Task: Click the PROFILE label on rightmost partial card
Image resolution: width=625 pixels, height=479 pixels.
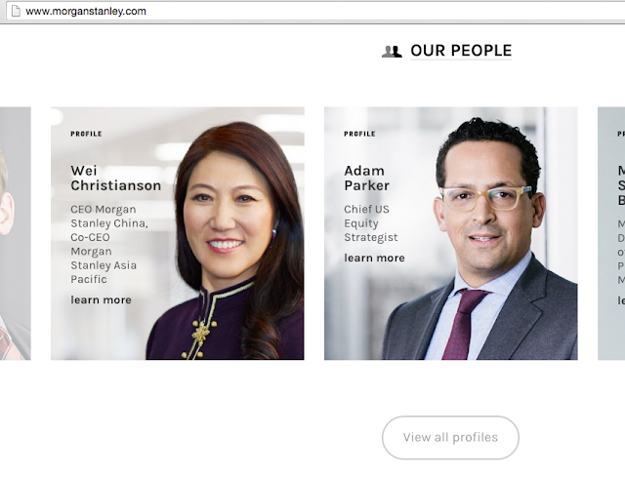Action: coord(621,134)
